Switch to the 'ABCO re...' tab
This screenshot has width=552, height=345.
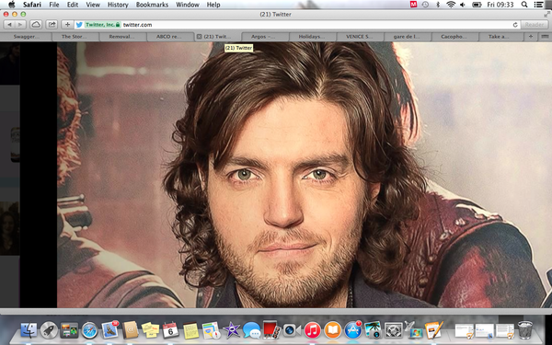(x=170, y=37)
